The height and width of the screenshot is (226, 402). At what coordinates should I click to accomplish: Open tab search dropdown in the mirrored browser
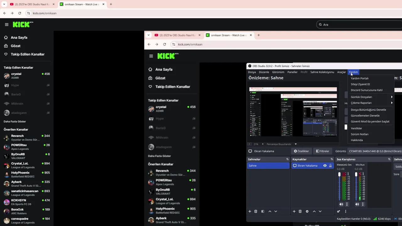tap(149, 35)
